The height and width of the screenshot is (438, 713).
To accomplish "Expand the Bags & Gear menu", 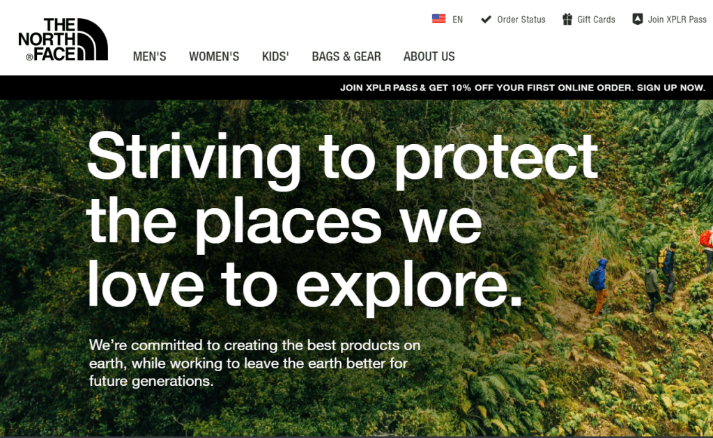I will pos(346,56).
